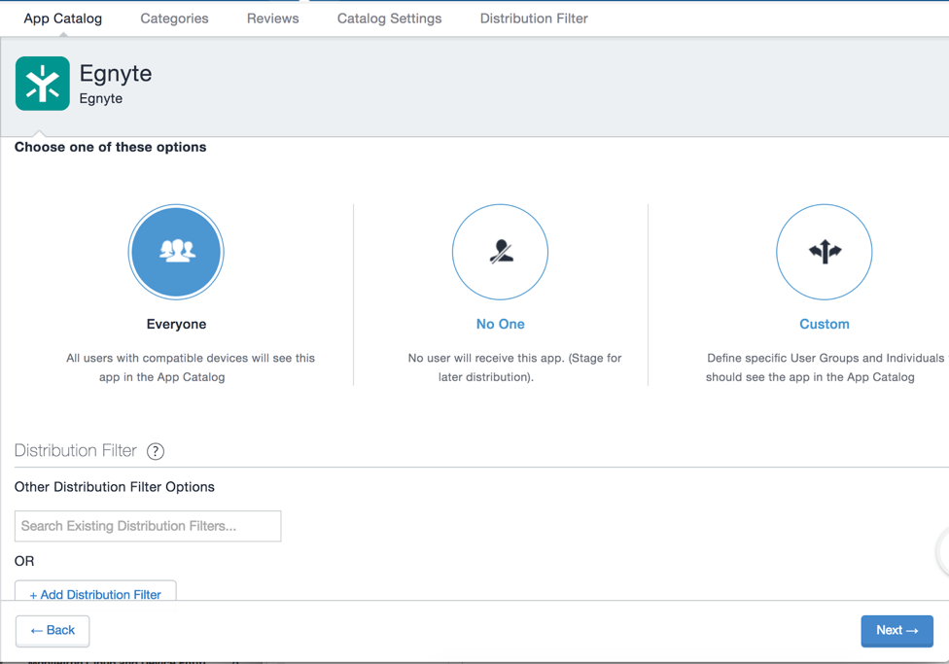The height and width of the screenshot is (664, 949).
Task: Select the Custom label
Action: 825,324
